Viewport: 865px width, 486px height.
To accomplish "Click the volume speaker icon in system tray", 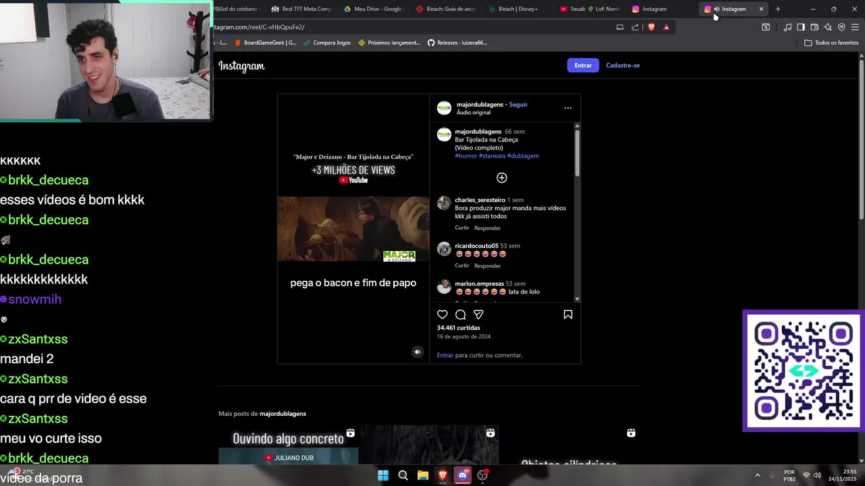I will [x=817, y=475].
